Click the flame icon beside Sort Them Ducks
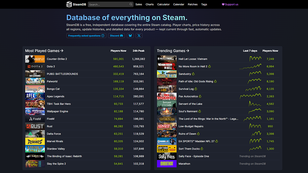 tap(202, 148)
